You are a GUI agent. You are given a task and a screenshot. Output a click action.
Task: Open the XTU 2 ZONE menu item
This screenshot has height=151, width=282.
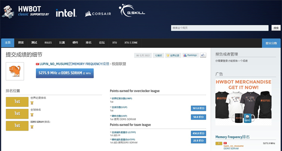[x=131, y=43]
